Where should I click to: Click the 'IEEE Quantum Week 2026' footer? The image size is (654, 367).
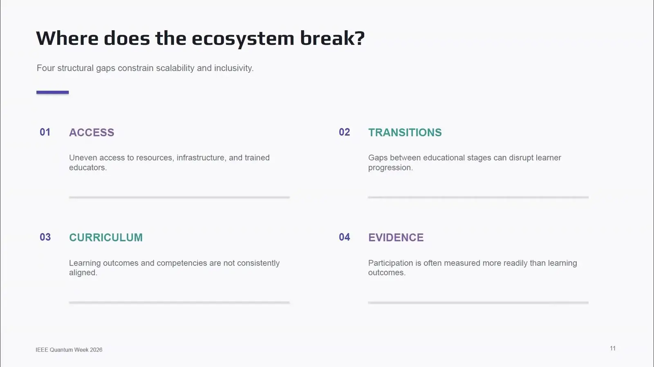[x=69, y=350]
